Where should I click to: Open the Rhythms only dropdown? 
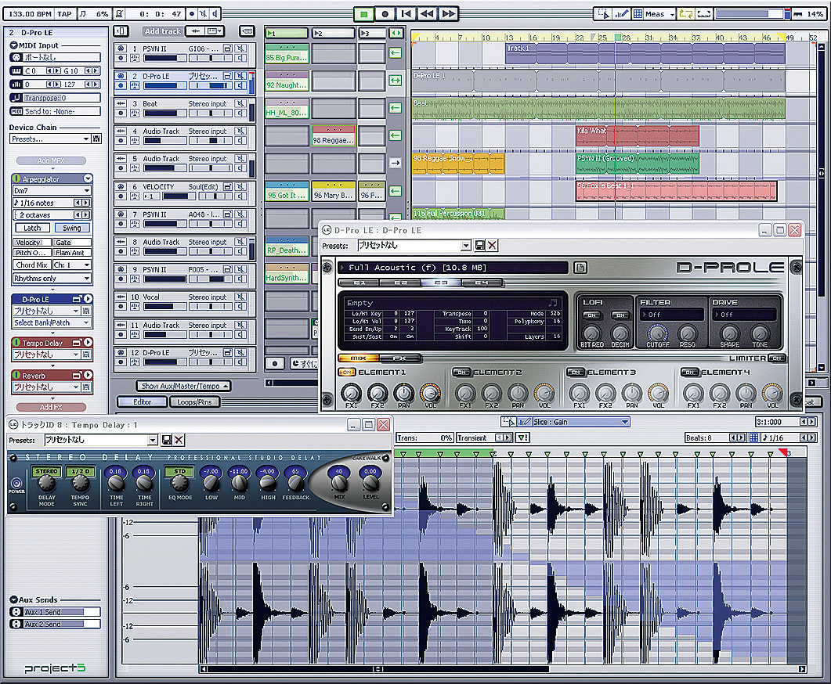tap(52, 279)
